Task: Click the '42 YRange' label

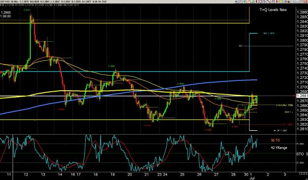Action: [x=279, y=148]
